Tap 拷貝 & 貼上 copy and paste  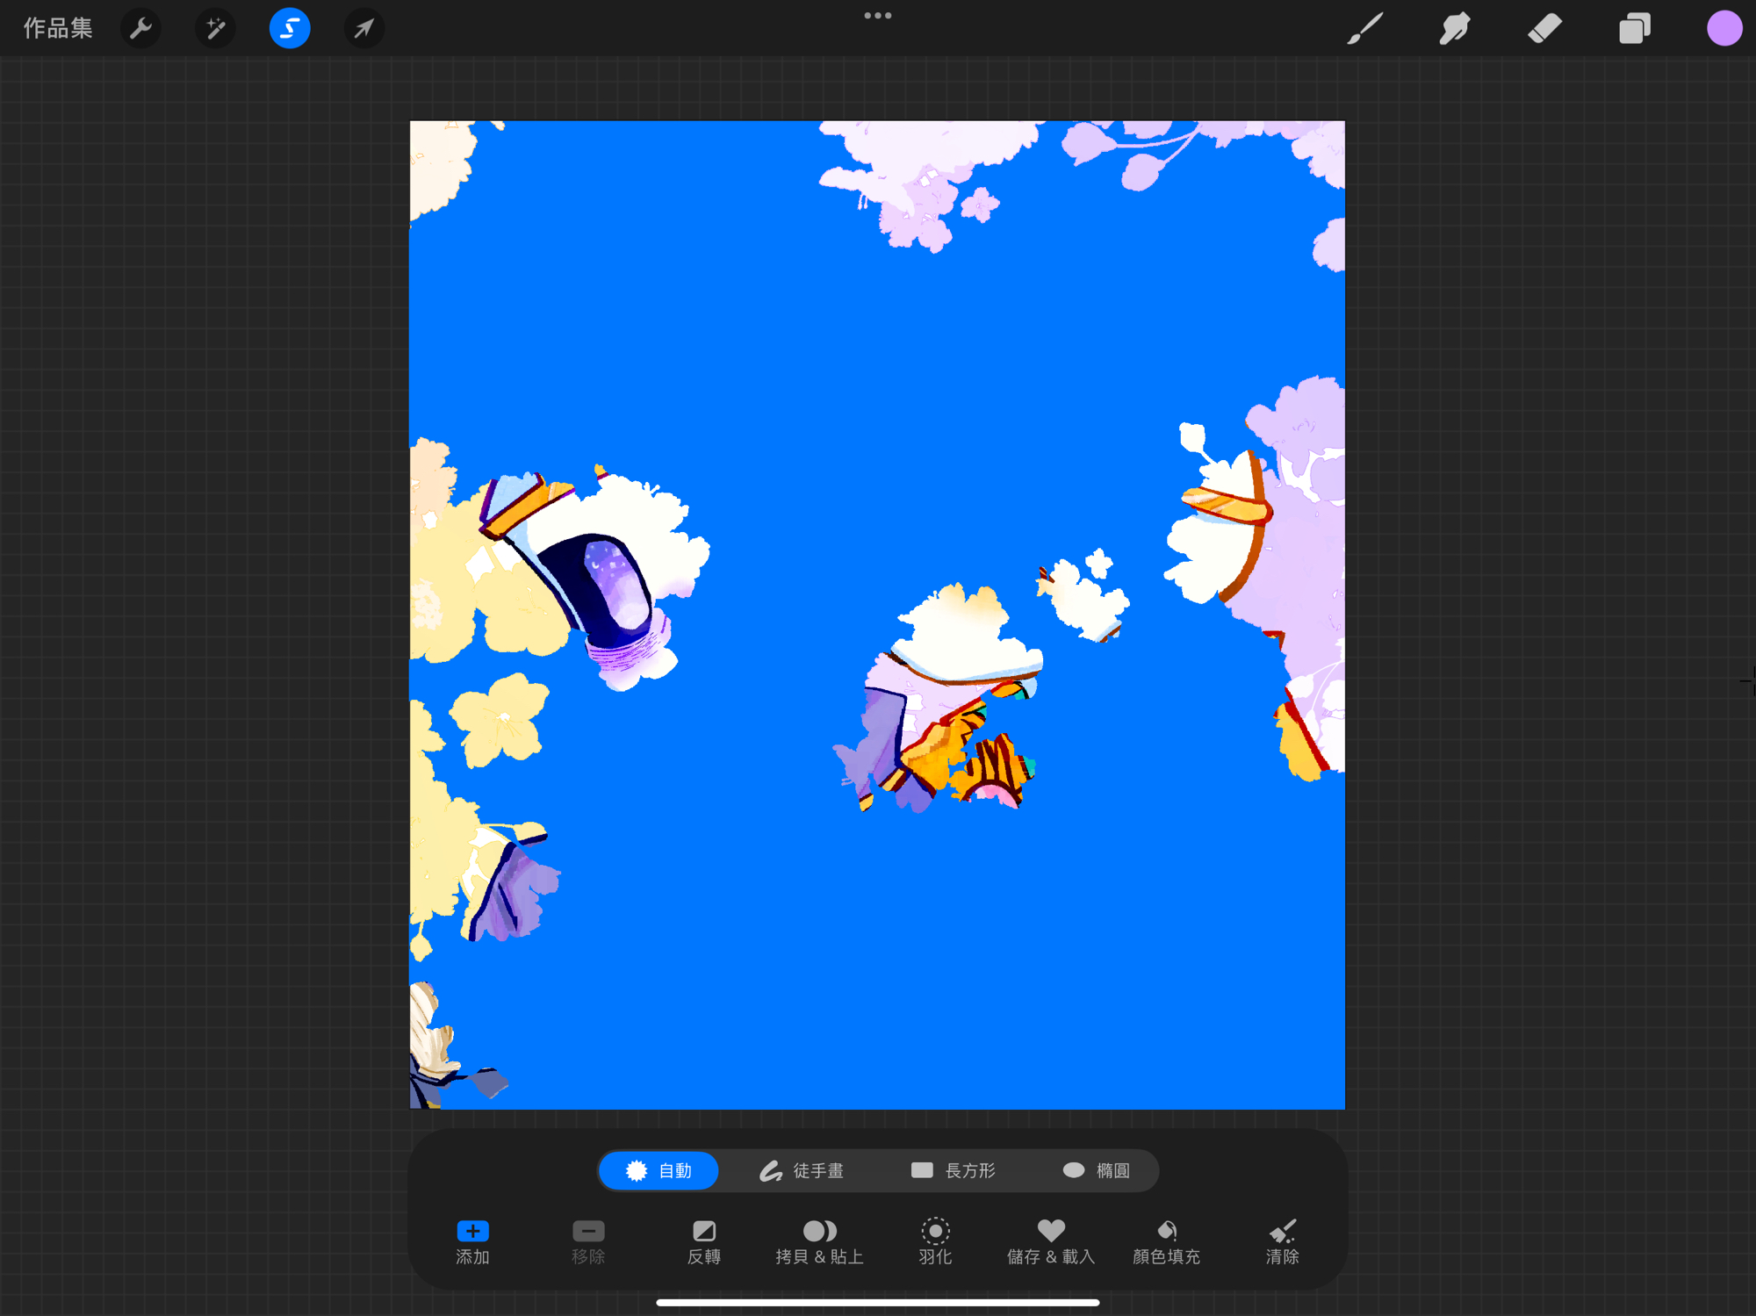coord(819,1240)
